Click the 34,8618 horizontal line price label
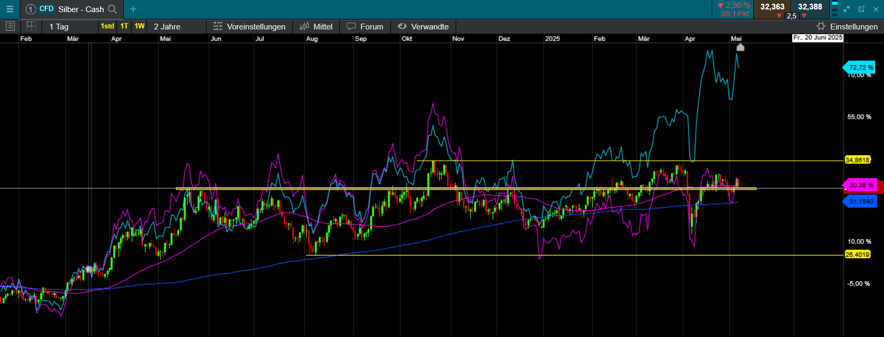The width and height of the screenshot is (884, 337). pyautogui.click(x=857, y=160)
